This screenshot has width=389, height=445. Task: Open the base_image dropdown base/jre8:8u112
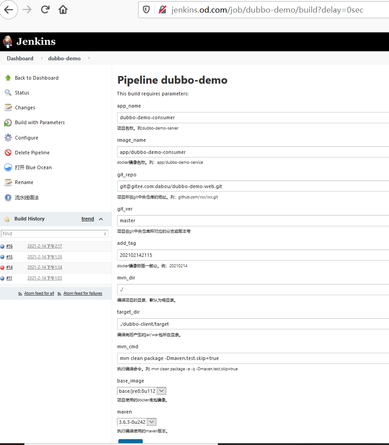click(x=141, y=391)
